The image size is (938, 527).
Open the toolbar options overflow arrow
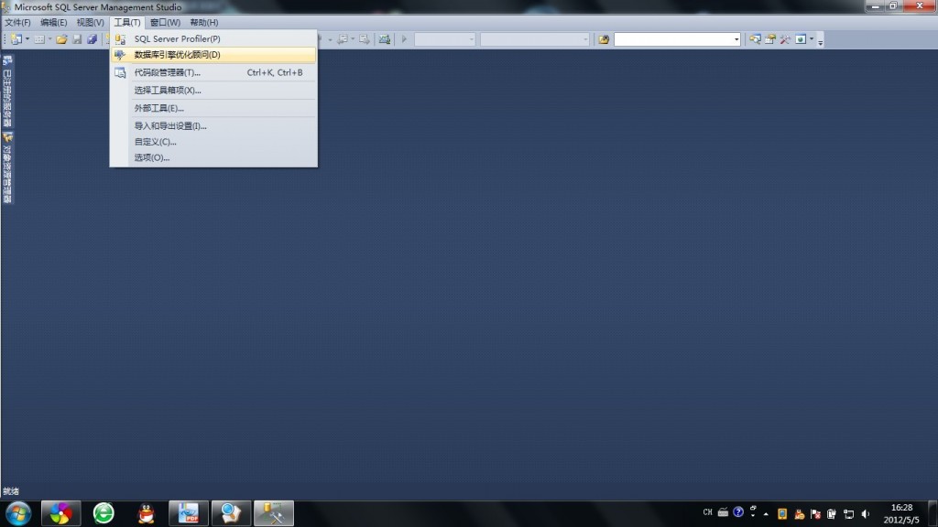[820, 40]
